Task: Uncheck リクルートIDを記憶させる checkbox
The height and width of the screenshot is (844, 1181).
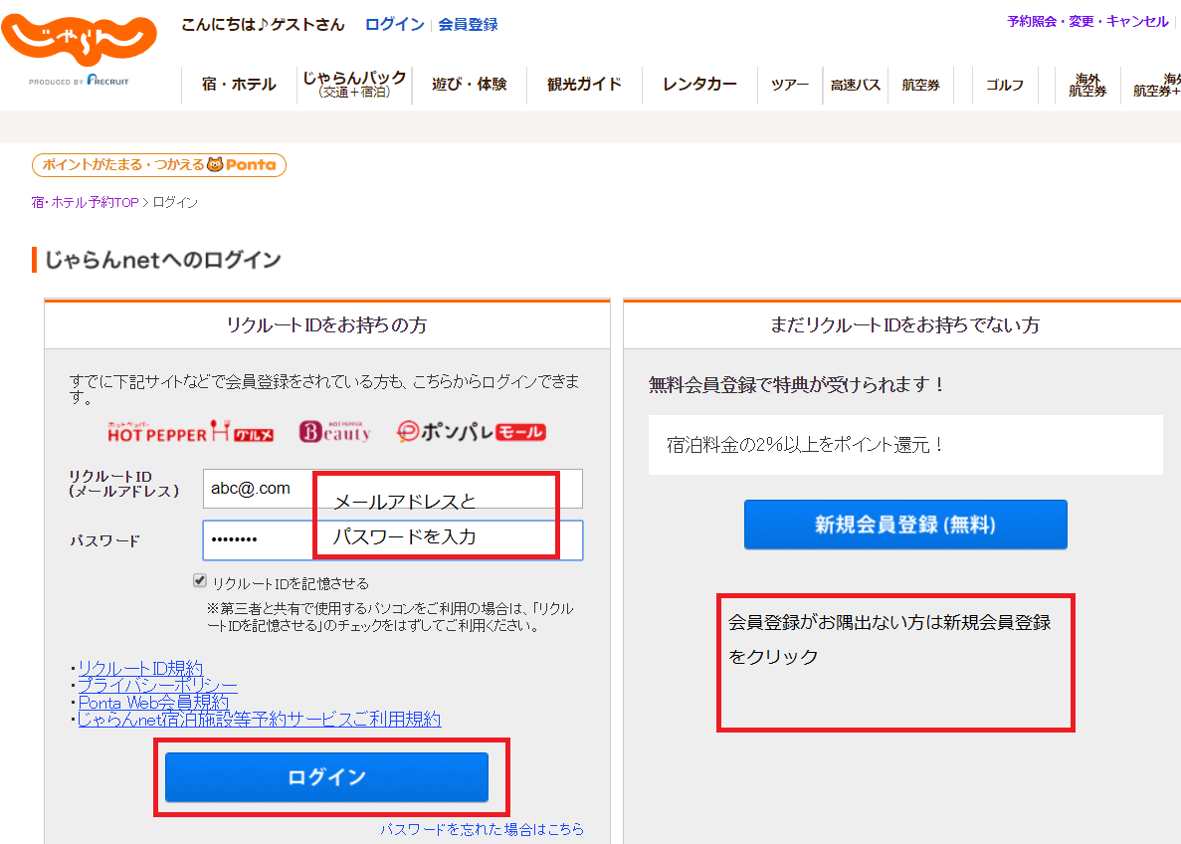Action: tap(200, 580)
